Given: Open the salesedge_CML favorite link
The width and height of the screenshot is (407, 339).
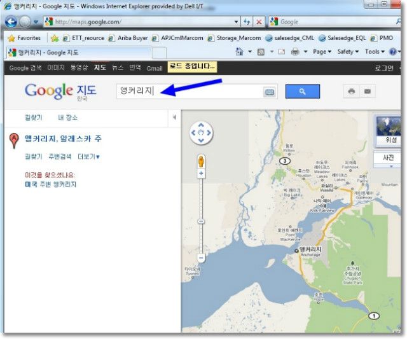Looking at the screenshot, I should point(290,38).
